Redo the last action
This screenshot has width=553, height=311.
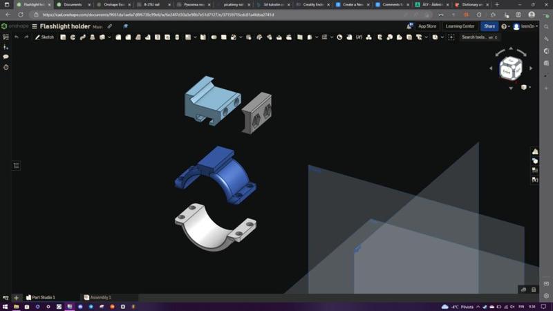tap(26, 37)
